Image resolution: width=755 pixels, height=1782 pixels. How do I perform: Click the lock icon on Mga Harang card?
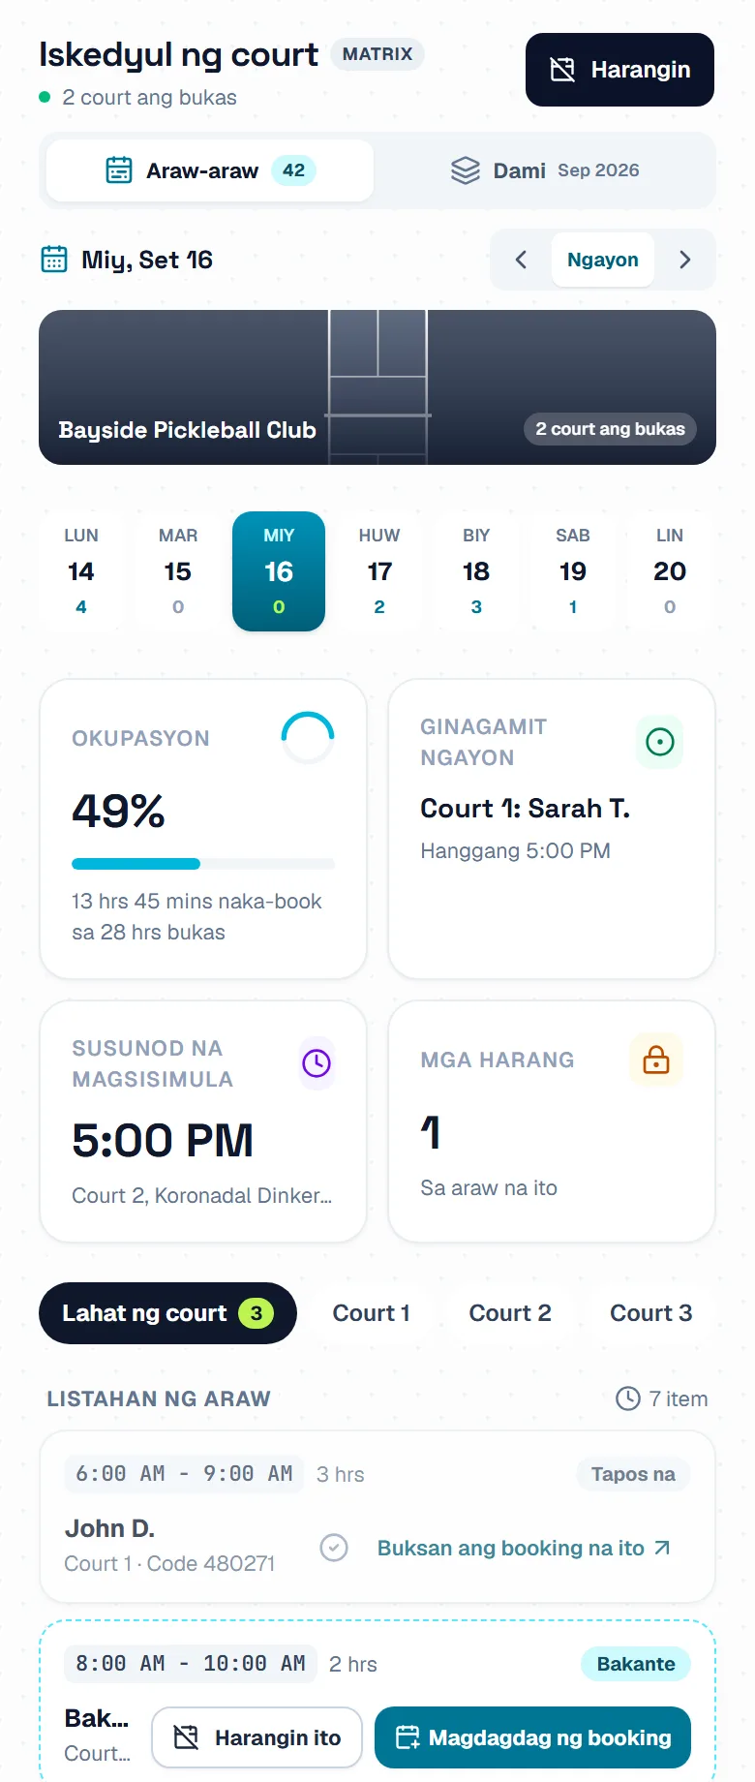coord(656,1060)
